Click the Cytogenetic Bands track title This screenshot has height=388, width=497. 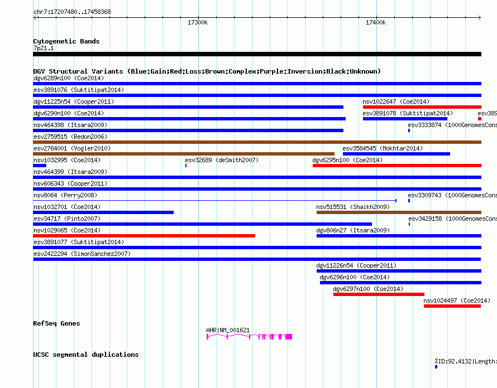click(x=66, y=41)
